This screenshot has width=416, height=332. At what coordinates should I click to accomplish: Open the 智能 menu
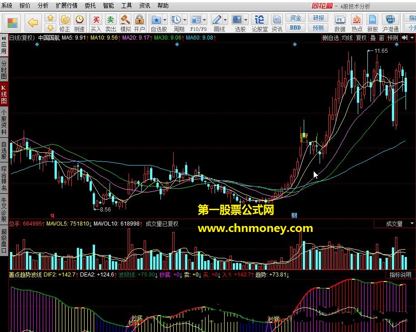tap(108, 5)
